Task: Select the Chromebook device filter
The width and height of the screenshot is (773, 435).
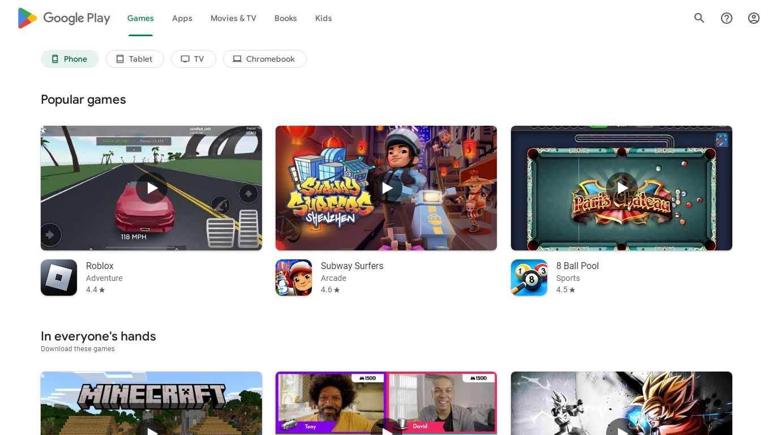Action: click(x=265, y=59)
